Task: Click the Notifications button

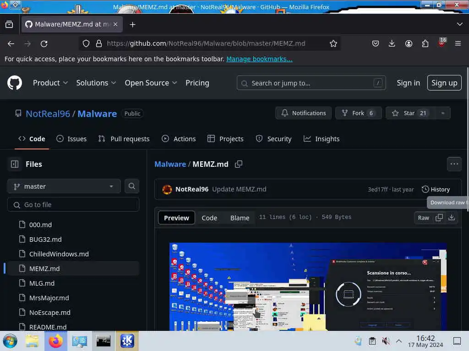Action: pos(303,113)
